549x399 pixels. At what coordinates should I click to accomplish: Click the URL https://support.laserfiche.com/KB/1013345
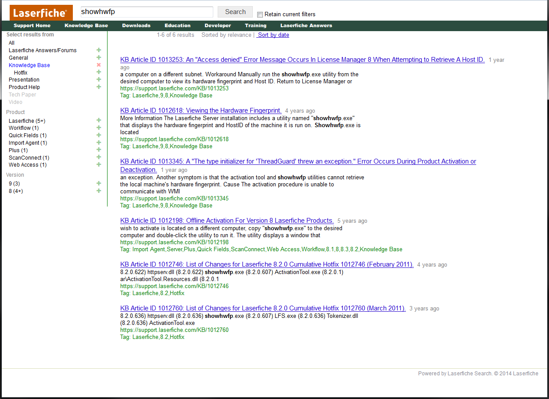(174, 199)
